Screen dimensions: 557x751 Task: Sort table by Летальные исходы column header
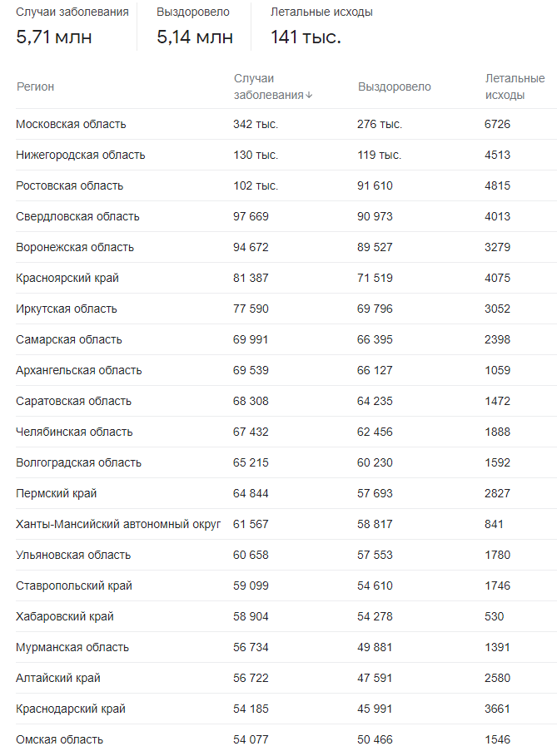[515, 86]
